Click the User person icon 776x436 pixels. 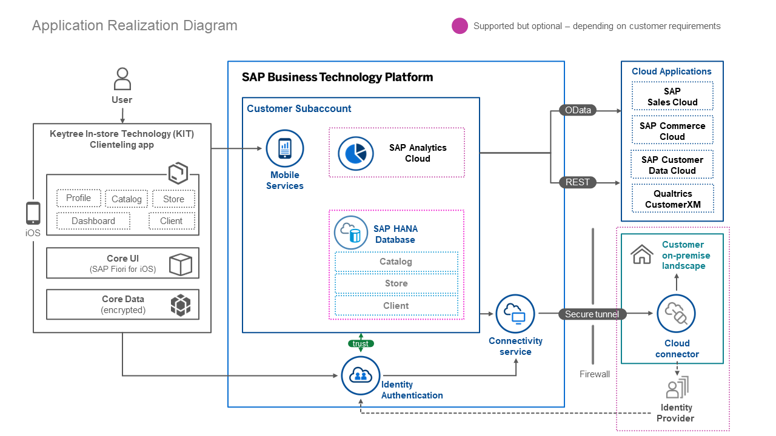122,79
